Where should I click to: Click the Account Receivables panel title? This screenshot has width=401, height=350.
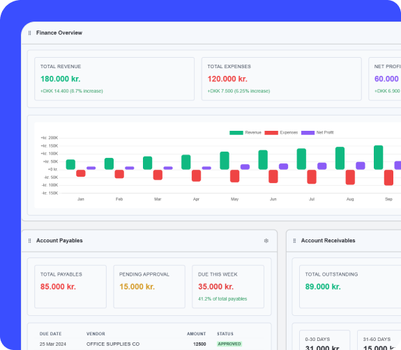328,241
